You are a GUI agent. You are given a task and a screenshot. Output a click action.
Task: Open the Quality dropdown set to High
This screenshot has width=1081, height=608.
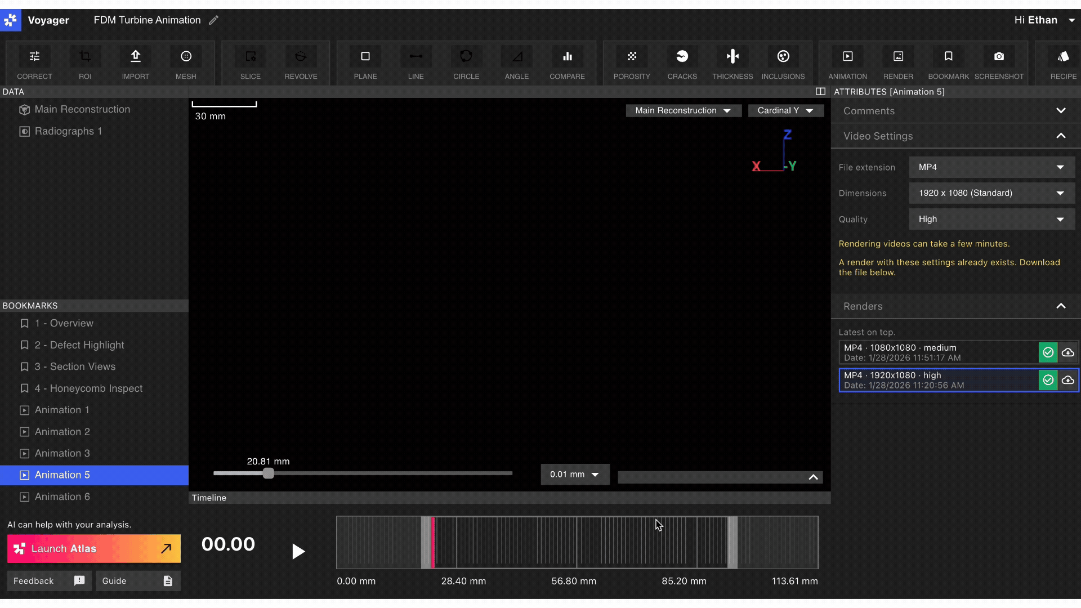click(x=991, y=219)
